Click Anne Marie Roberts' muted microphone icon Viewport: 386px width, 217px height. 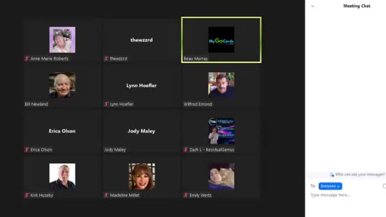pyautogui.click(x=27, y=58)
